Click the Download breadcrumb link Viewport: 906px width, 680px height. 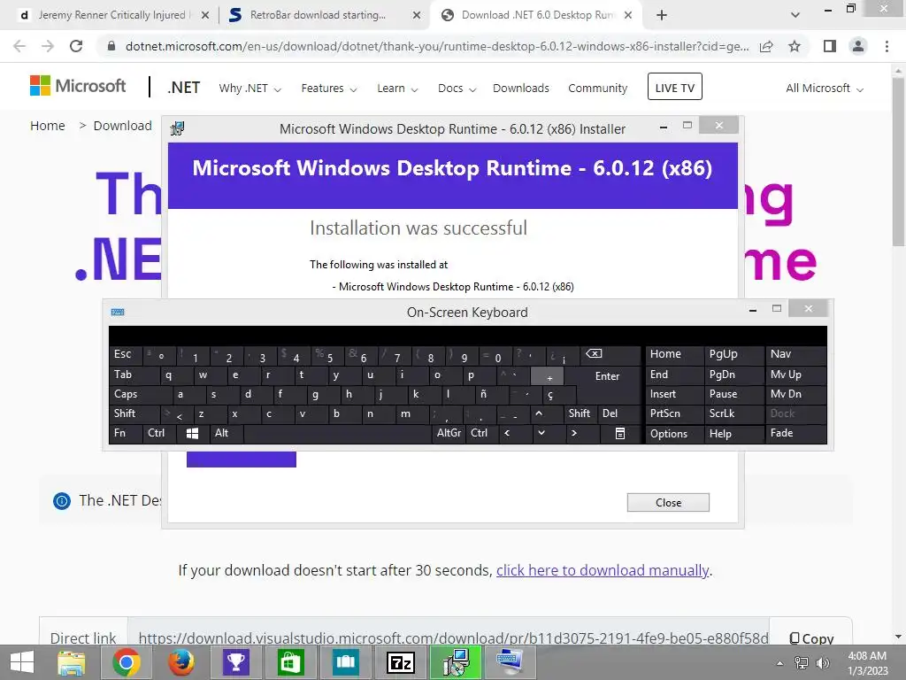click(122, 126)
